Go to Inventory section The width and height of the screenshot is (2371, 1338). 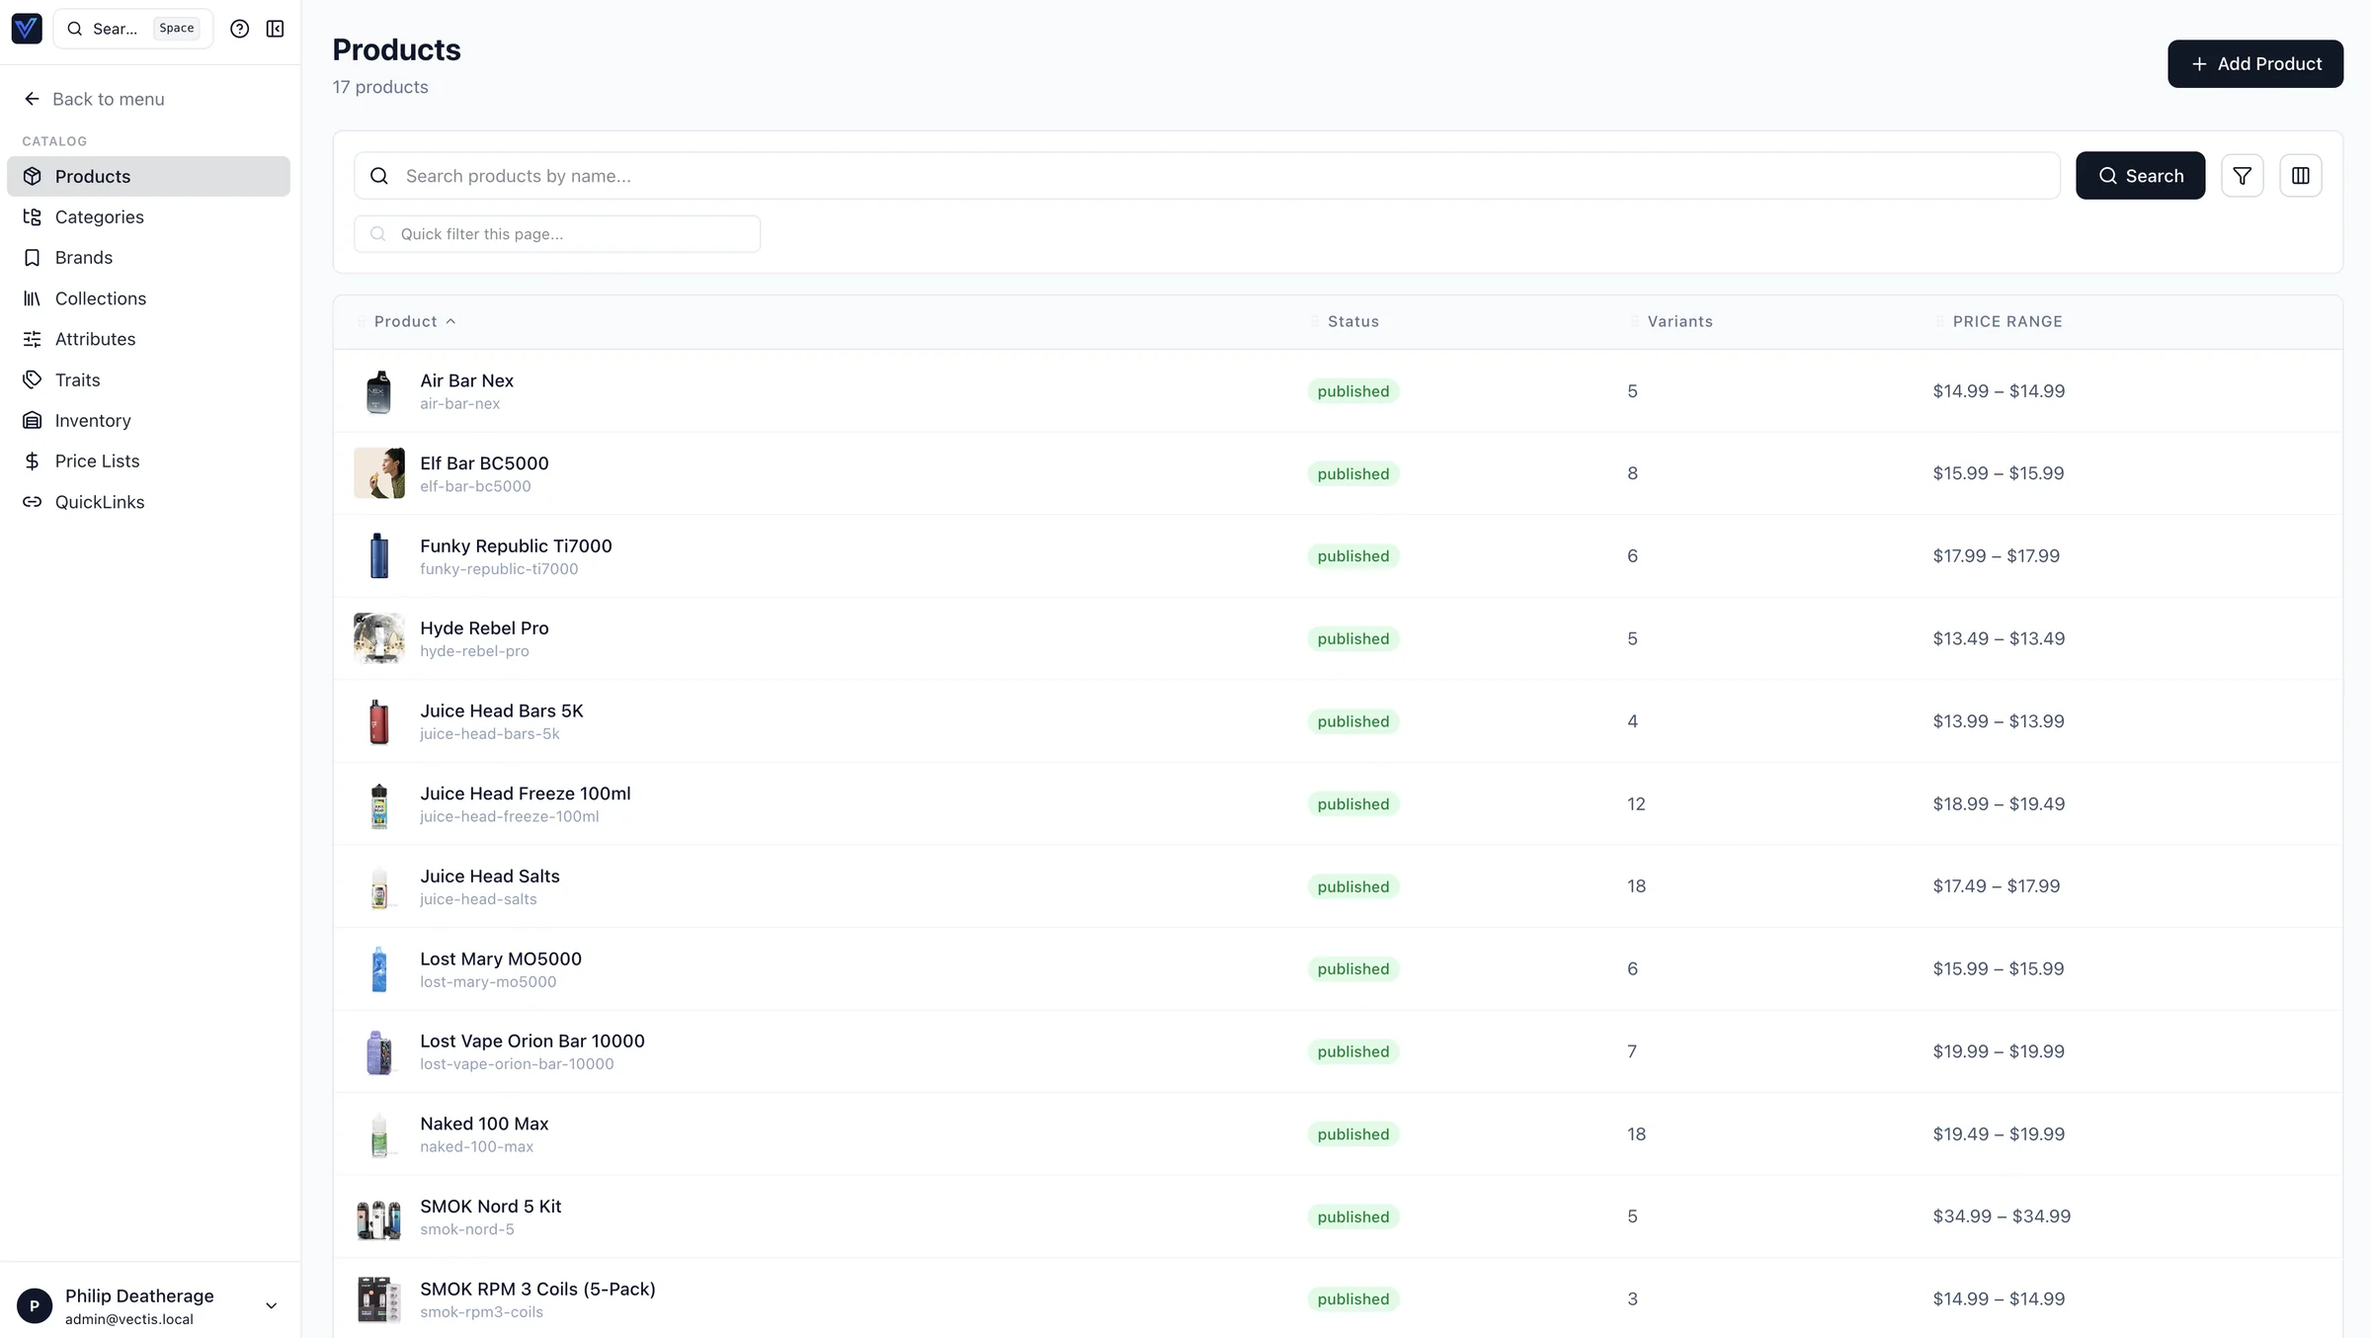click(x=92, y=421)
